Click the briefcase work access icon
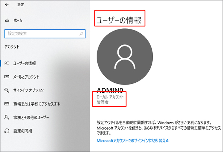 click(7, 104)
